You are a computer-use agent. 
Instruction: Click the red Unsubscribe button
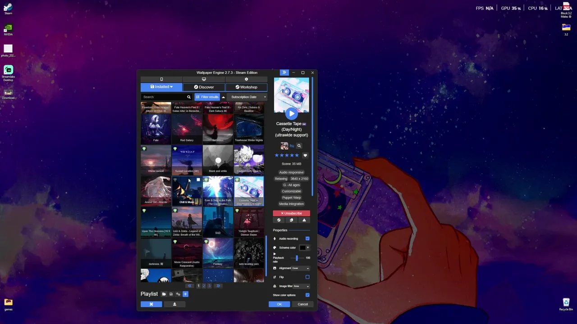291,213
